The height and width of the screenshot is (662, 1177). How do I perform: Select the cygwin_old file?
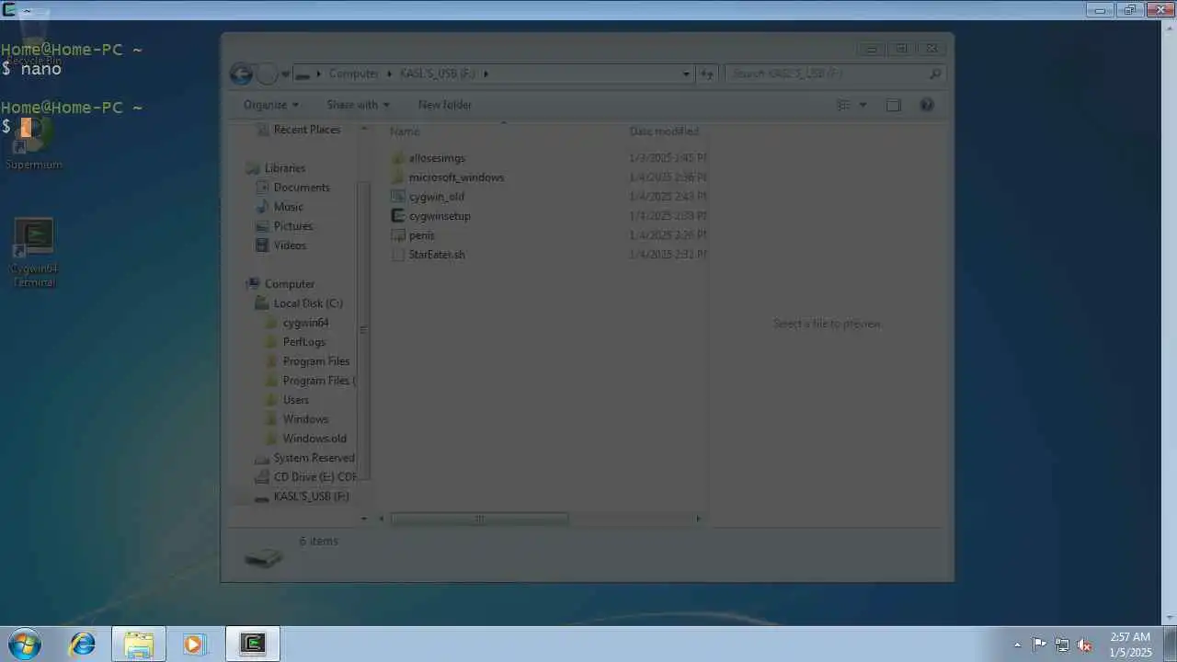tap(436, 197)
